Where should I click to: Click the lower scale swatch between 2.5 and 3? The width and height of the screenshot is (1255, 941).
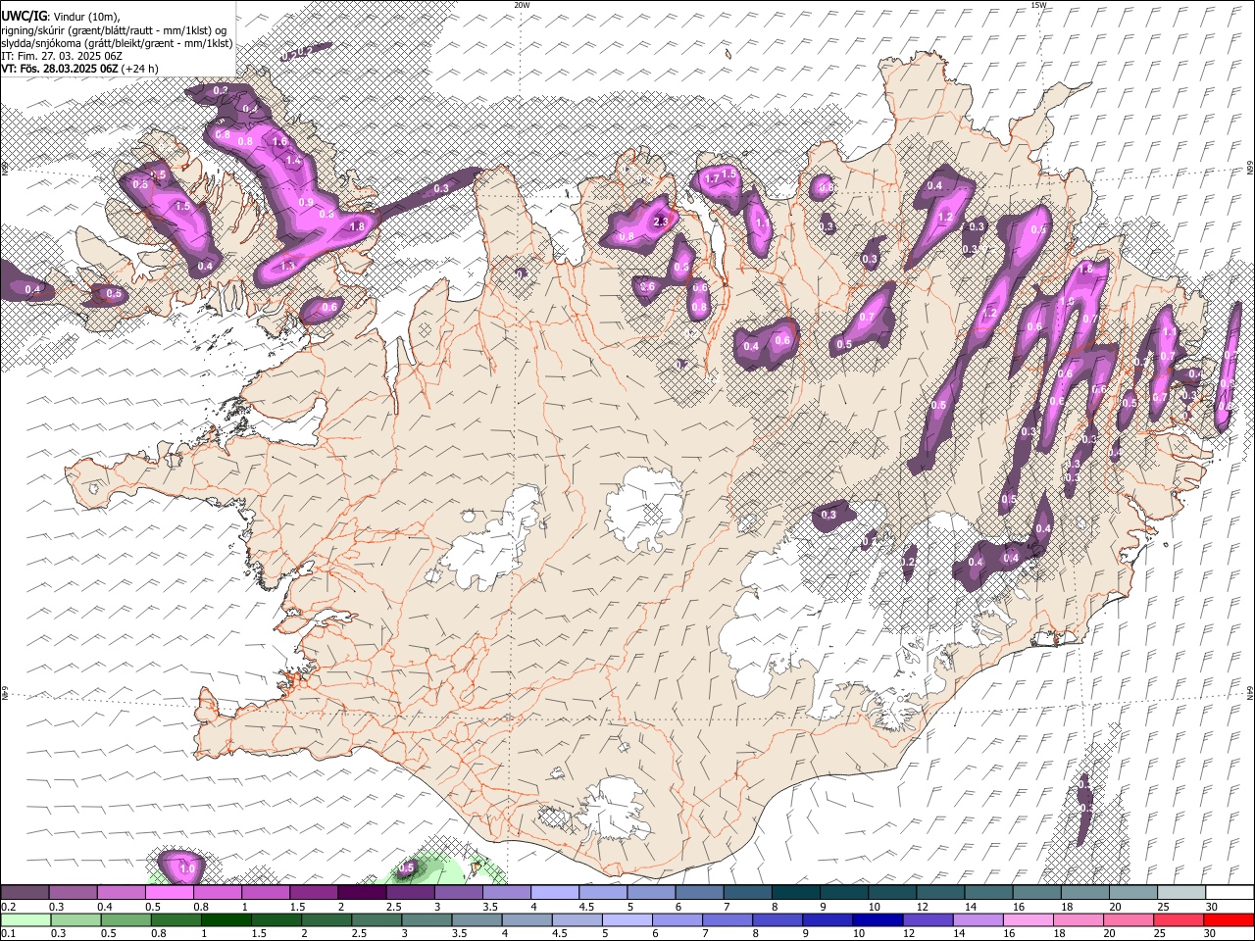tap(376, 920)
